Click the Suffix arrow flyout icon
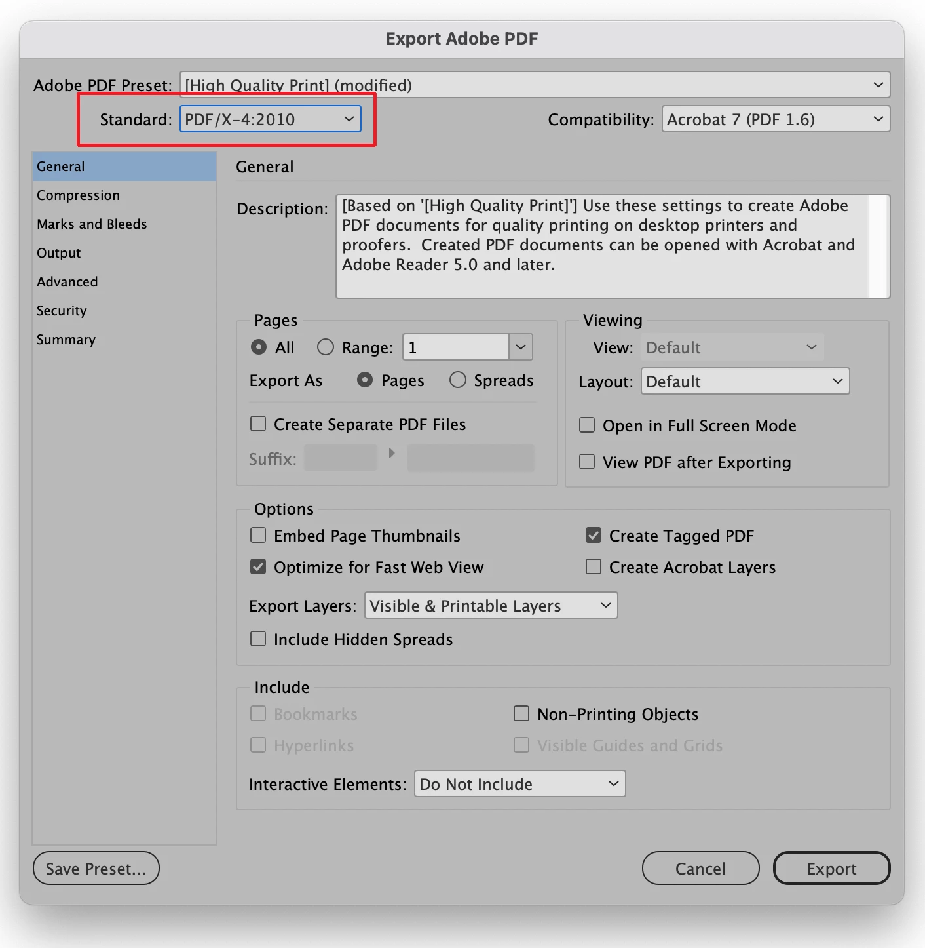The height and width of the screenshot is (948, 925). [392, 453]
